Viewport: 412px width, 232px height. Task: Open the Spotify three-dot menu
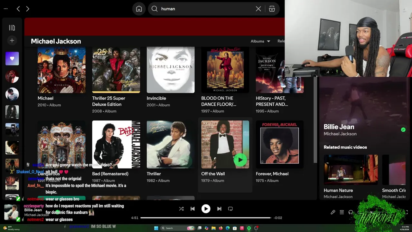point(5,9)
